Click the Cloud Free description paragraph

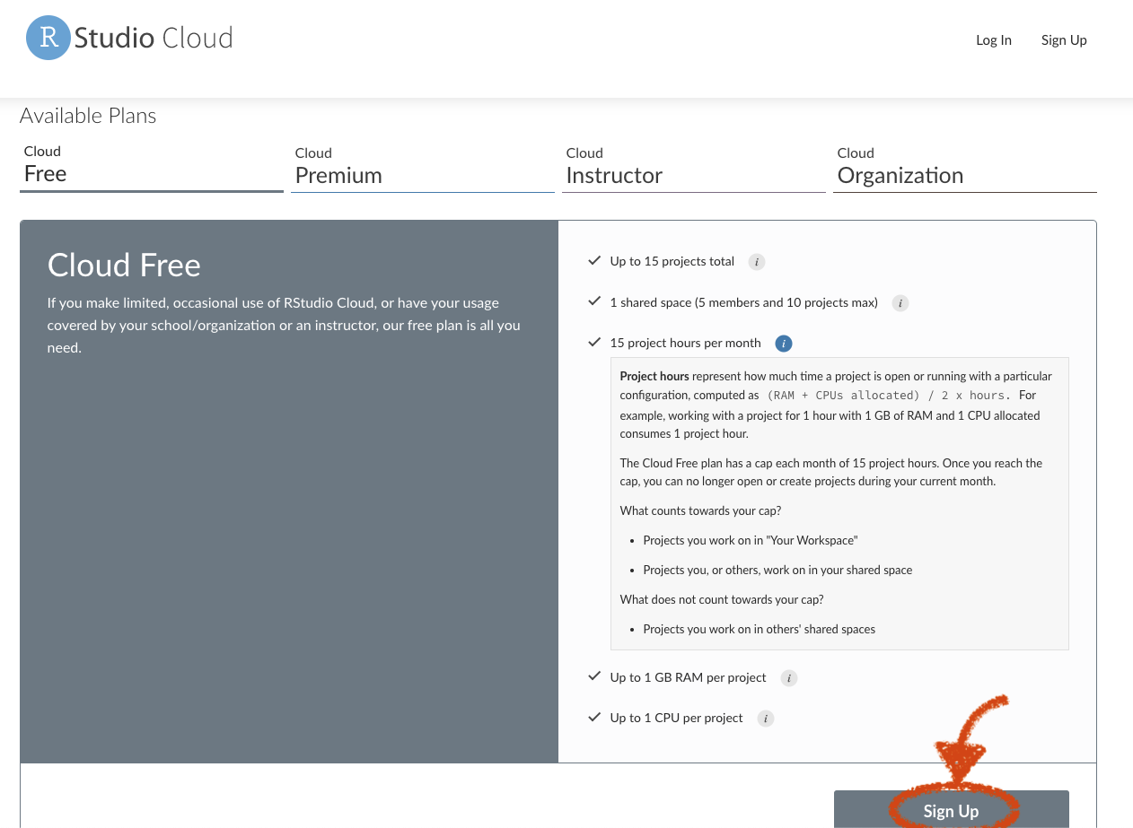284,326
